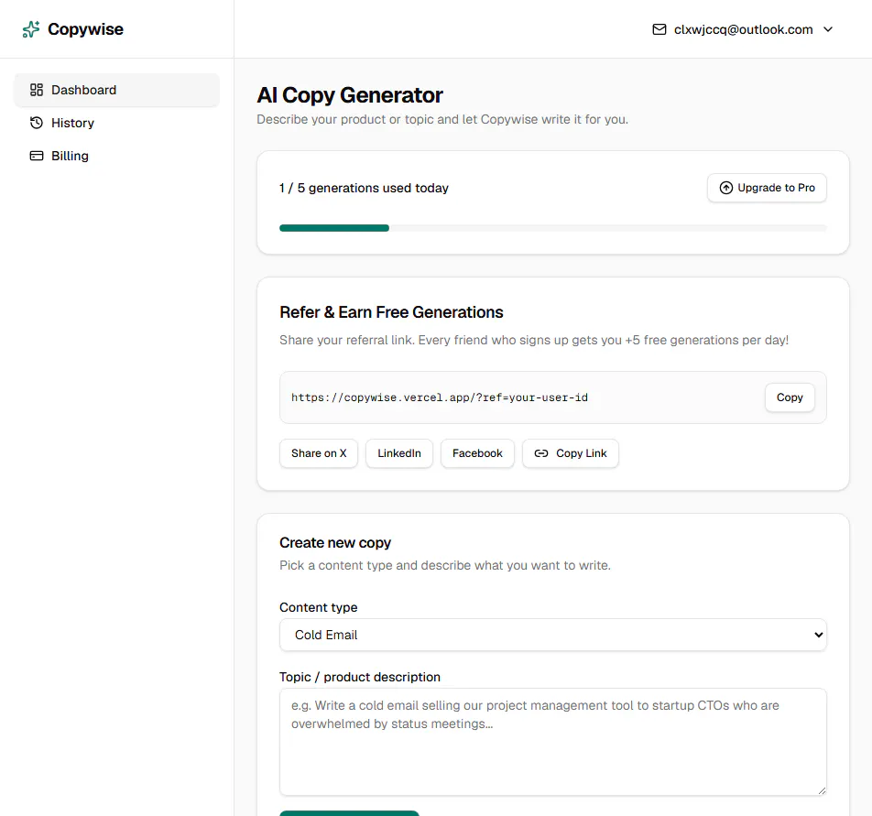The image size is (872, 816).
Task: Click the Billing credit card icon
Action: tap(37, 156)
